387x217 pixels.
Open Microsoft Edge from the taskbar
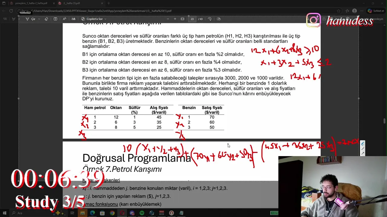tap(92, 213)
